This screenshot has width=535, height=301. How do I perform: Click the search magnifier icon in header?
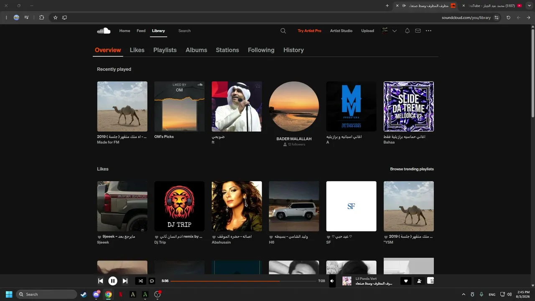[283, 31]
